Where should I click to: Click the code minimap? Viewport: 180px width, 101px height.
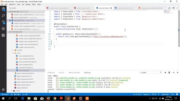[168, 12]
